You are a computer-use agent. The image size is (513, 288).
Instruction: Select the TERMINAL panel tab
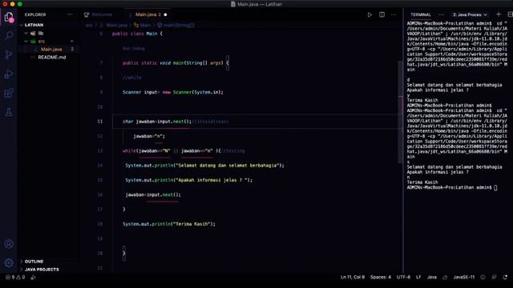click(x=421, y=14)
